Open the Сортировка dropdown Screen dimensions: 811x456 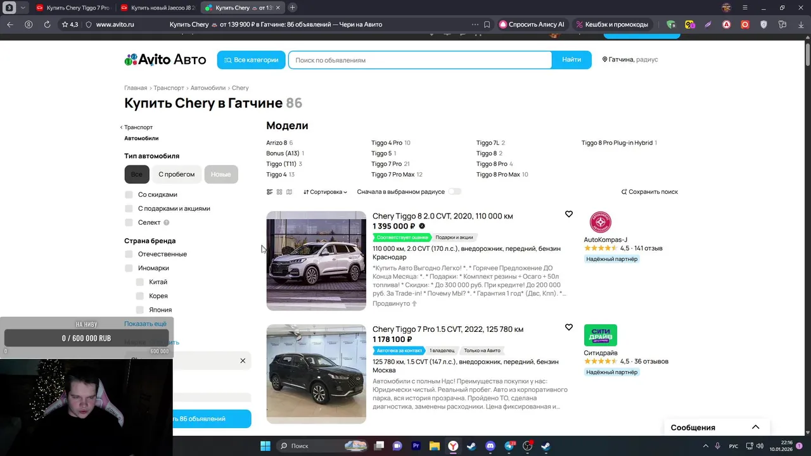pos(325,192)
